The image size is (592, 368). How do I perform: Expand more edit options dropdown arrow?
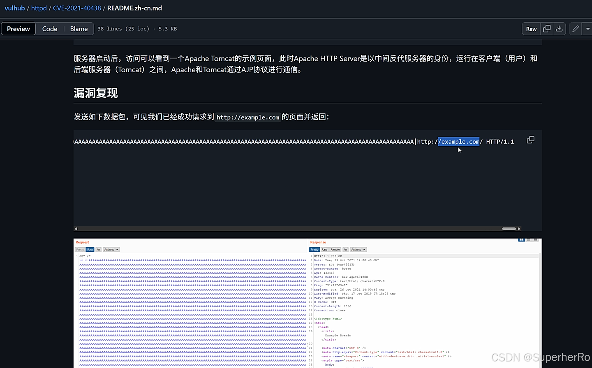(587, 29)
